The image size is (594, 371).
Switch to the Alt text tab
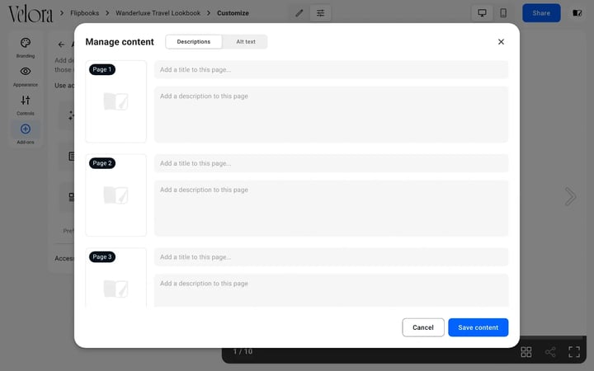point(246,42)
